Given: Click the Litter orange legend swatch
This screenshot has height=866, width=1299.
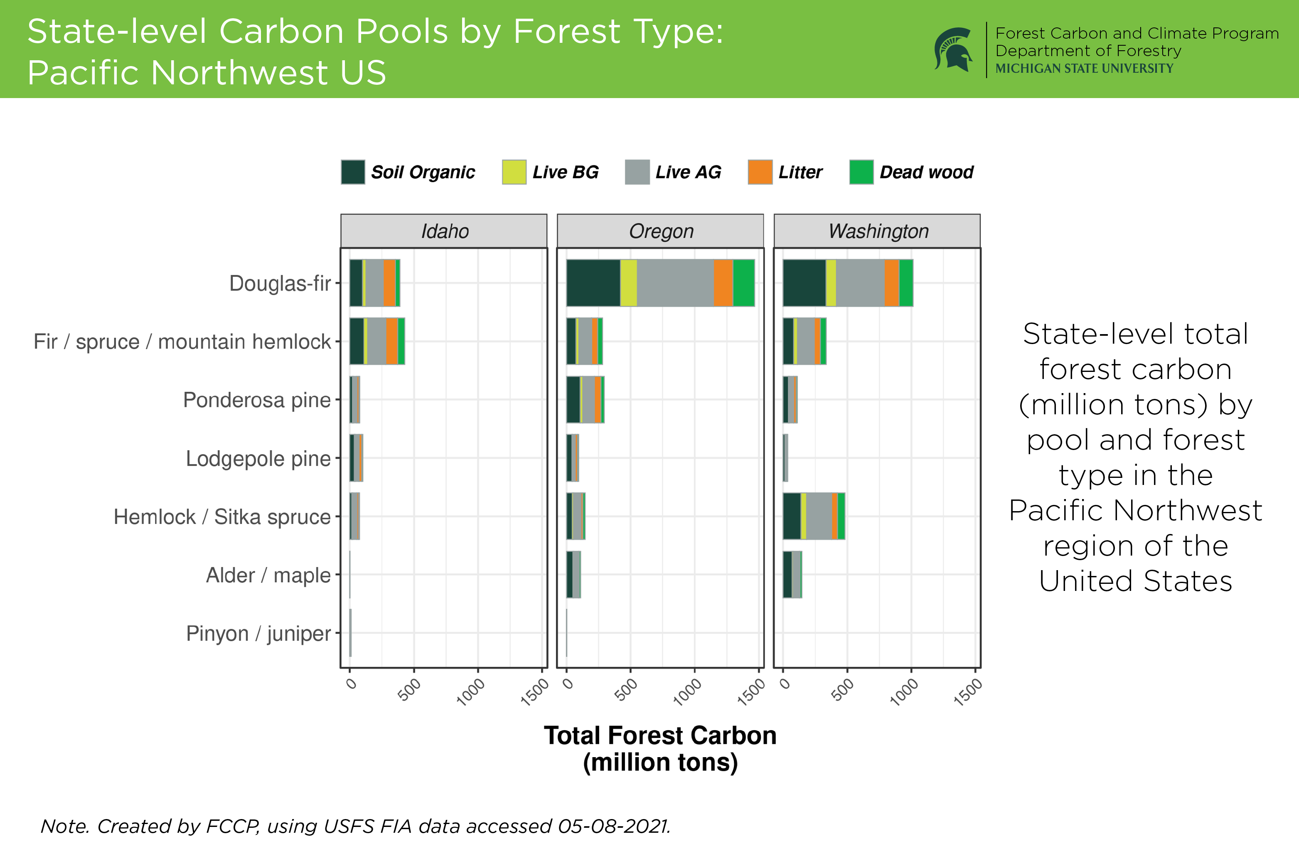Looking at the screenshot, I should 760,172.
